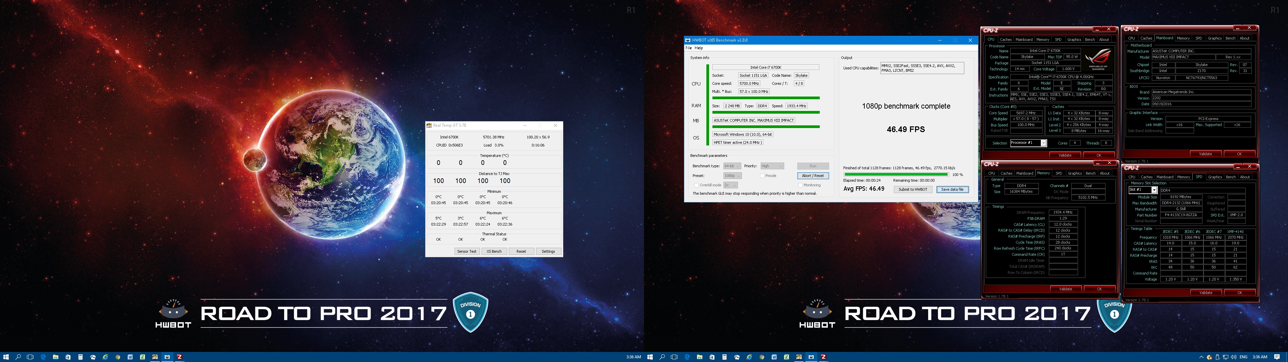1288x362 pixels.
Task: Click '5701.38 MHz' value in Real Temp
Action: click(493, 137)
